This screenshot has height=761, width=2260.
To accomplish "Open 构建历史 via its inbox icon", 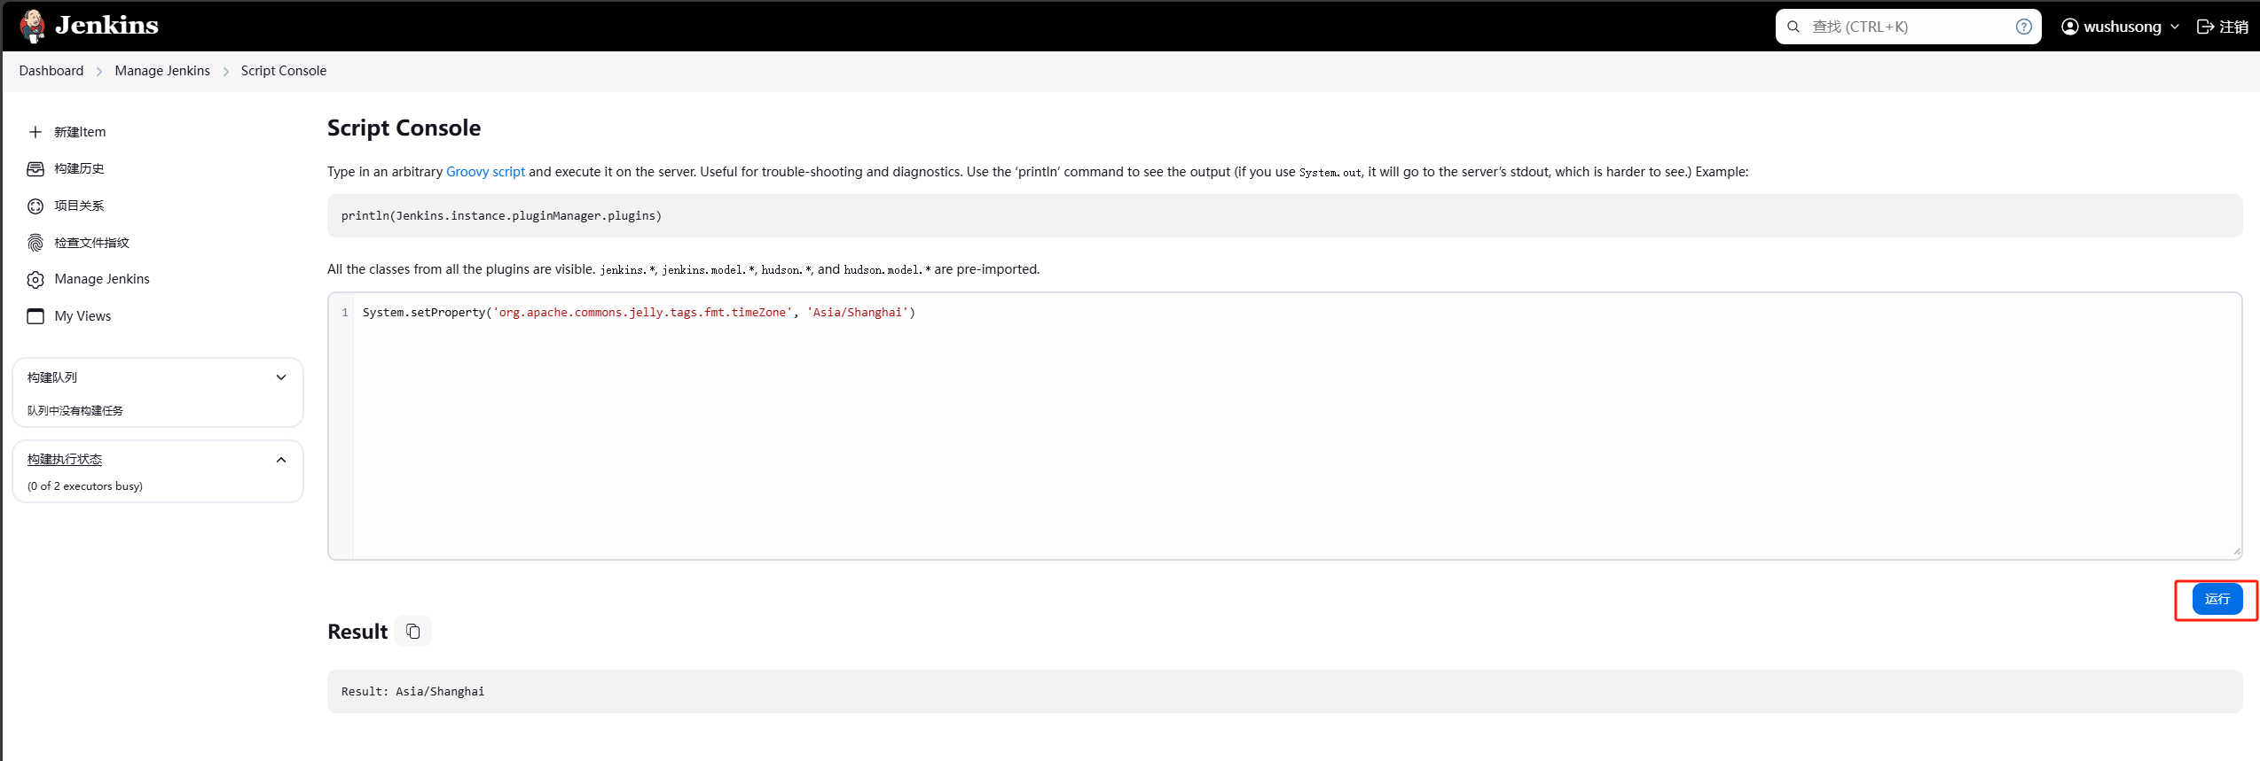I will 35,169.
